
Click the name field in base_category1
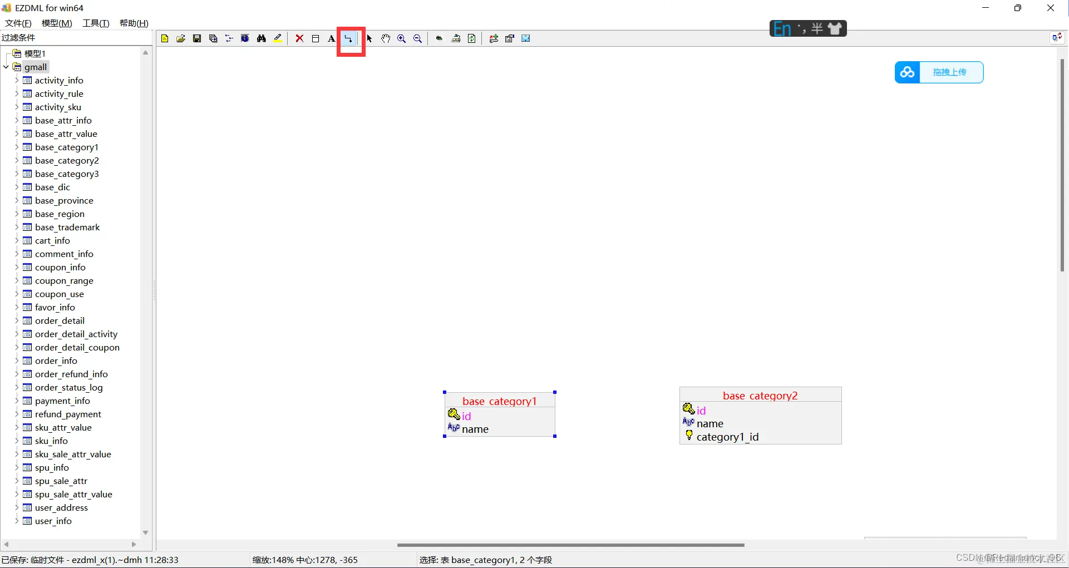[475, 429]
